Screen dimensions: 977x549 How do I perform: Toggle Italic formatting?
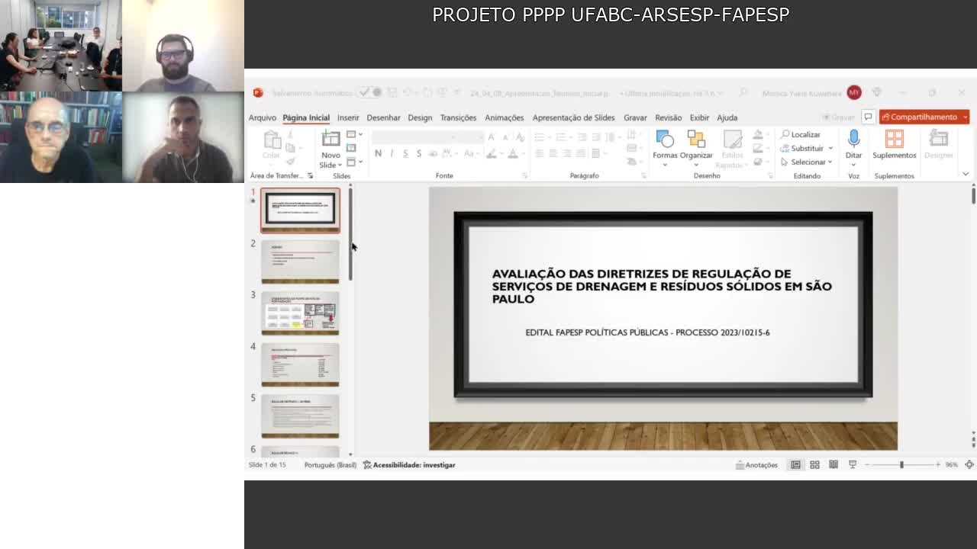pos(392,153)
